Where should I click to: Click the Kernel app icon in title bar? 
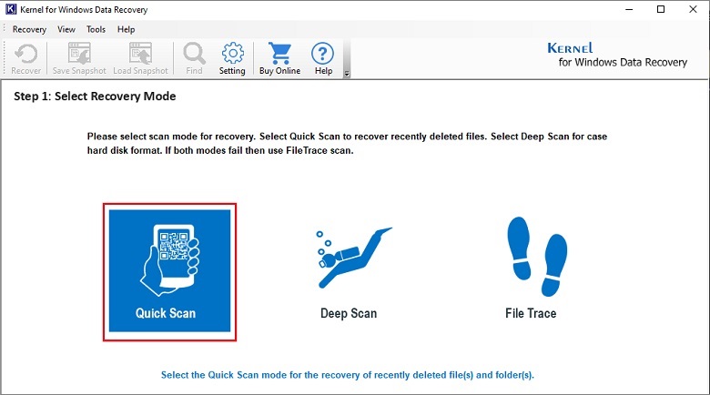click(x=11, y=9)
